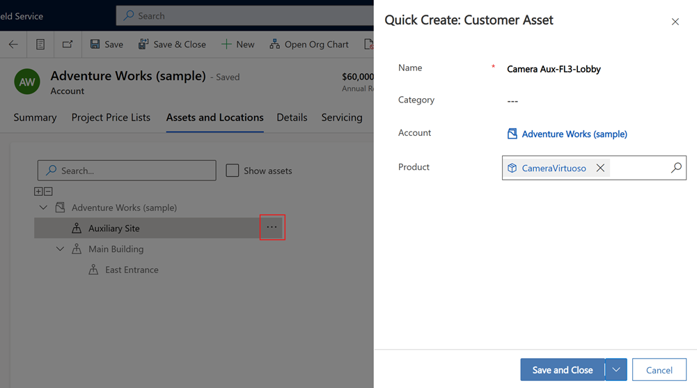
Task: Open Org Chart from command bar
Action: pos(309,45)
